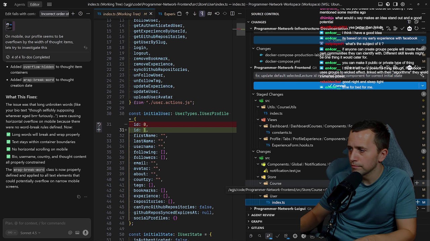Toggle inline diff view icon
430x241 pixels.
point(210,14)
